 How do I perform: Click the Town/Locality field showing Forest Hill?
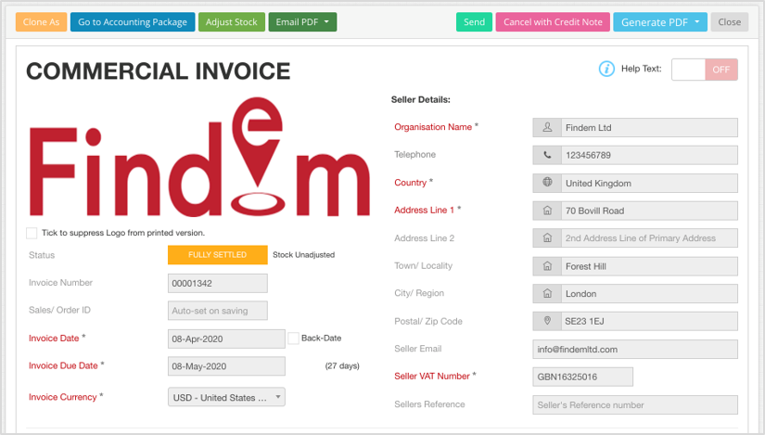coord(649,266)
